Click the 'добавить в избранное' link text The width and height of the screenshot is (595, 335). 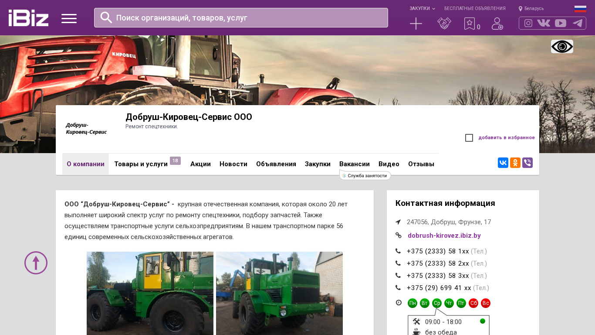[507, 138]
